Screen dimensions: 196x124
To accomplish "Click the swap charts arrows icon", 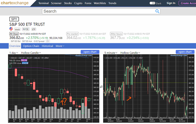I will point(101,87).
